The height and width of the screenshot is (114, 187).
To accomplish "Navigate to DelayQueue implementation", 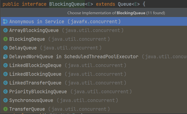I will [23, 48].
